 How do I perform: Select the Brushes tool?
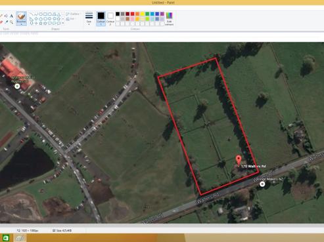pos(22,18)
